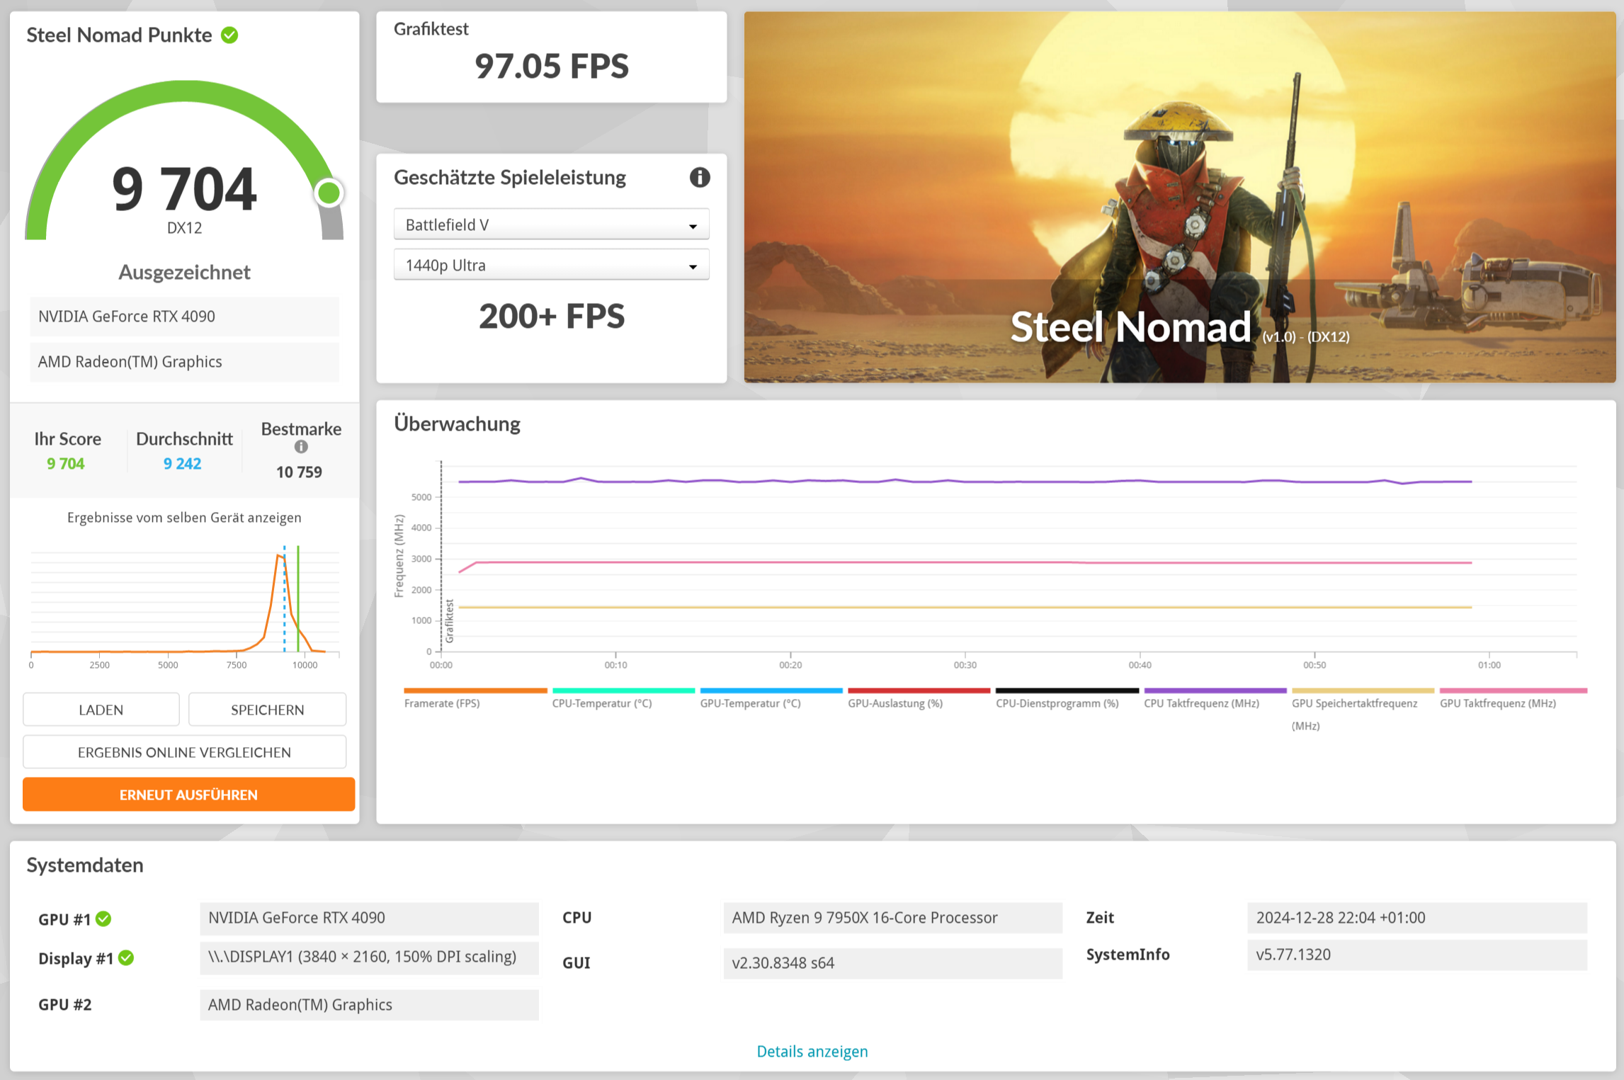This screenshot has height=1080, width=1624.
Task: Click the LADEN button
Action: click(x=101, y=709)
